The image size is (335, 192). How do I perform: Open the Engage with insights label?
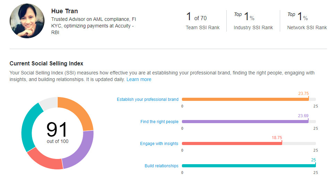coord(159,143)
